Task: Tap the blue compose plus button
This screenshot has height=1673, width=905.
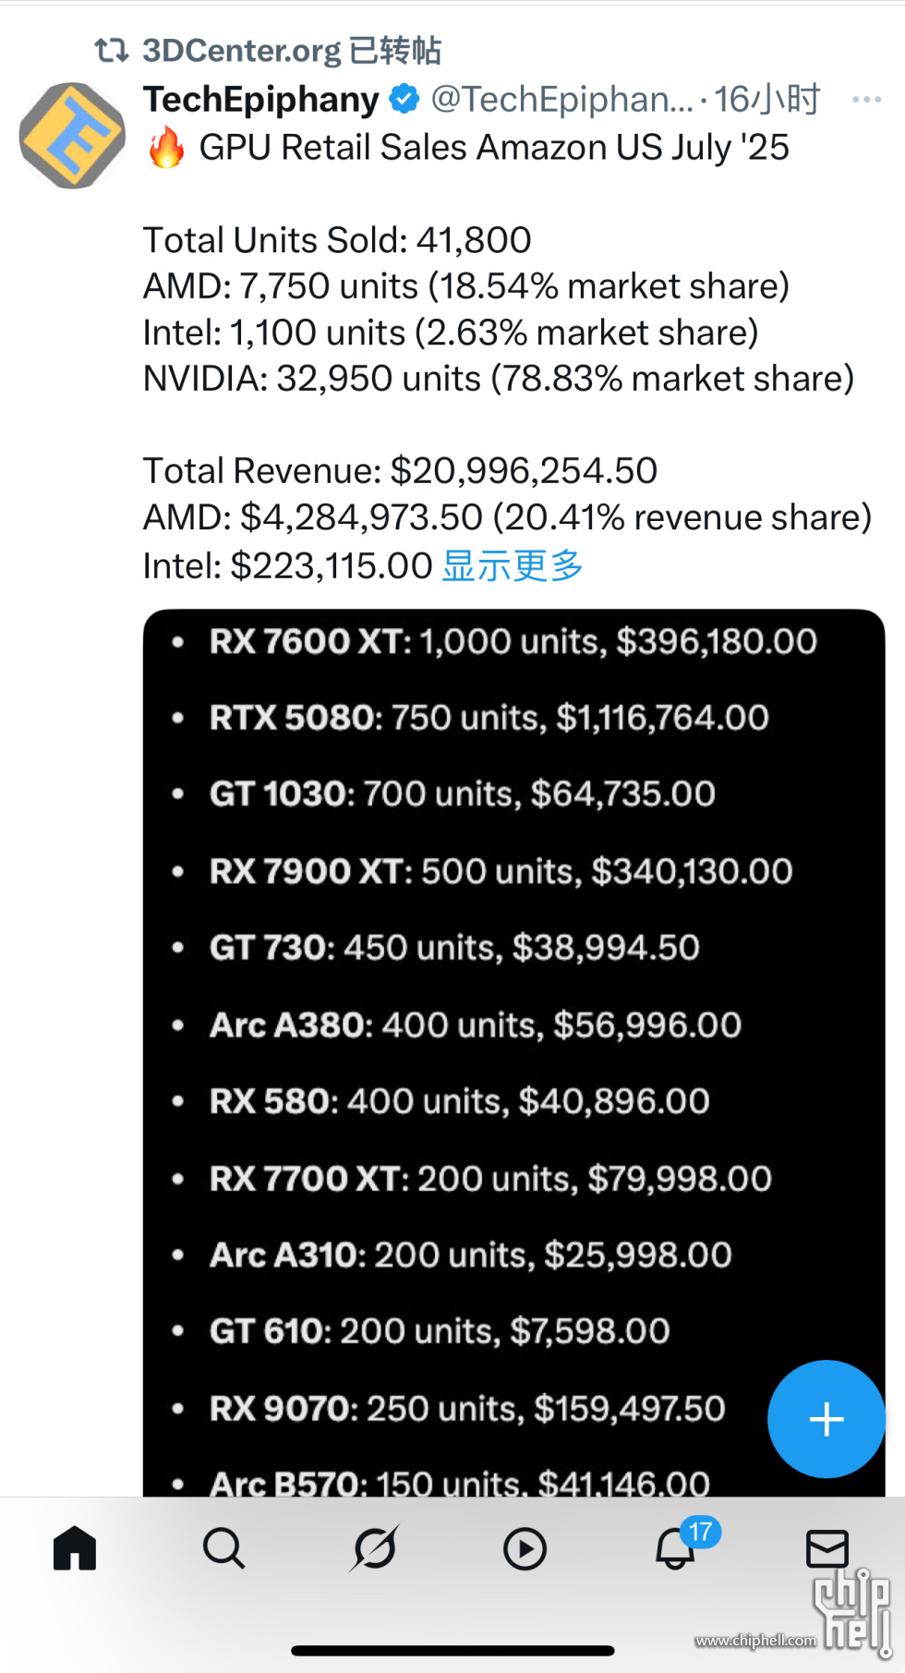Action: pyautogui.click(x=827, y=1419)
